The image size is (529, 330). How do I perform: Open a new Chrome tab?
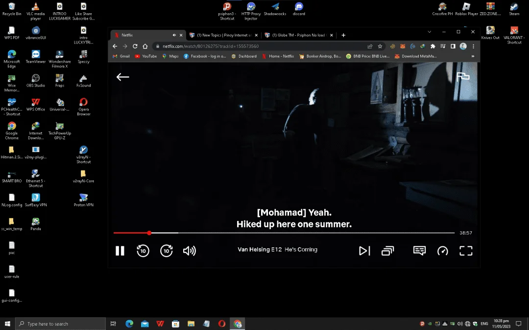pos(343,35)
